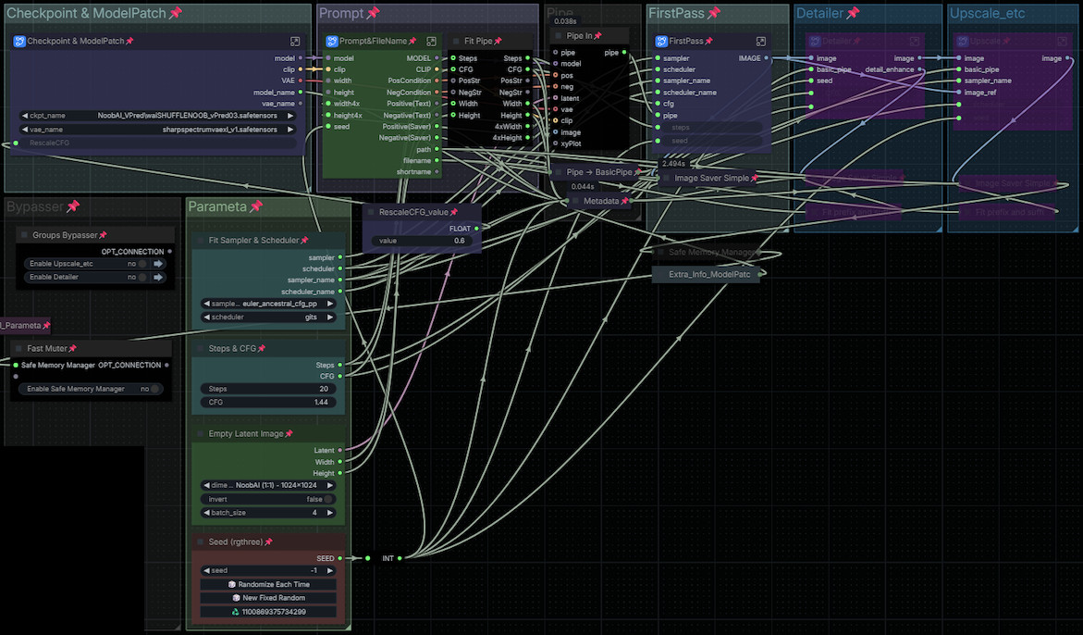The width and height of the screenshot is (1083, 635).
Task: Click the New Fixed Random button
Action: [x=267, y=598]
